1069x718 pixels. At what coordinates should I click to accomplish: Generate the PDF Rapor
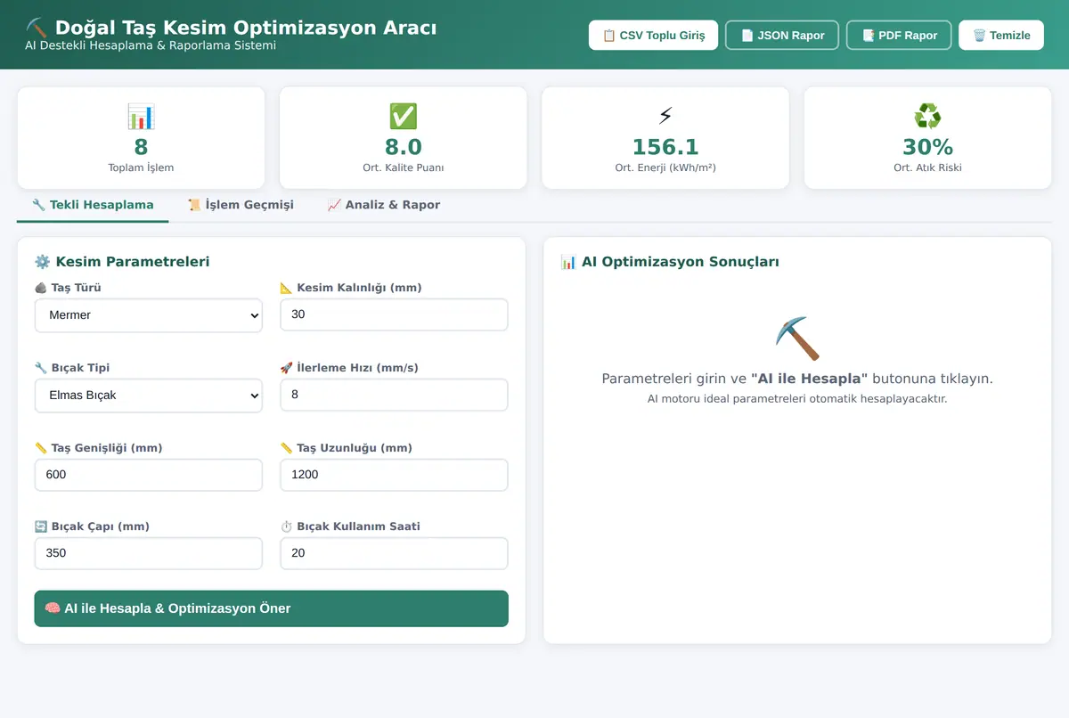[x=899, y=36]
